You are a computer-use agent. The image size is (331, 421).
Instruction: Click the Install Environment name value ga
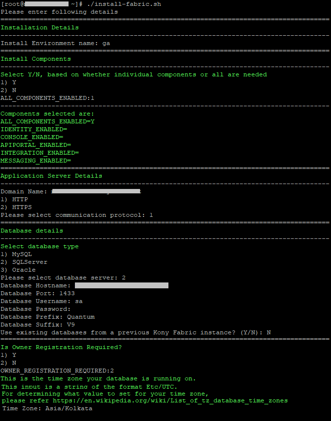pos(106,43)
